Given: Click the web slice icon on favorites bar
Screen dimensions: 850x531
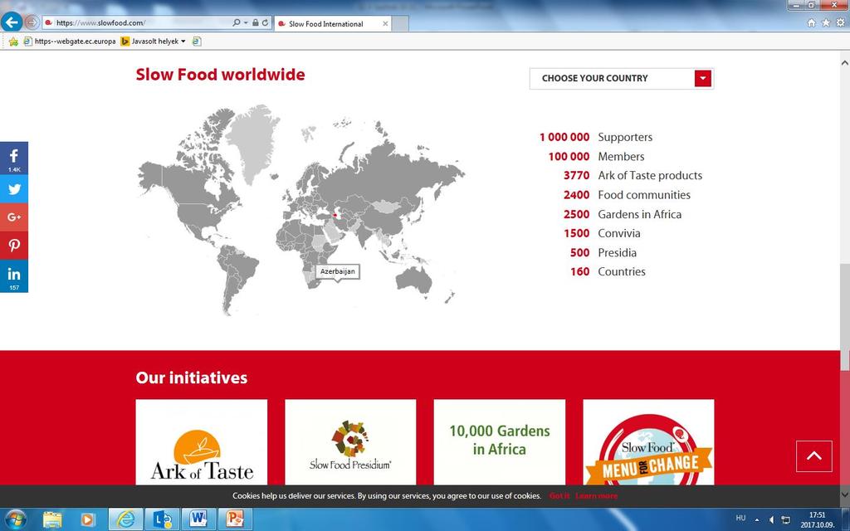Looking at the screenshot, I should click(x=197, y=41).
